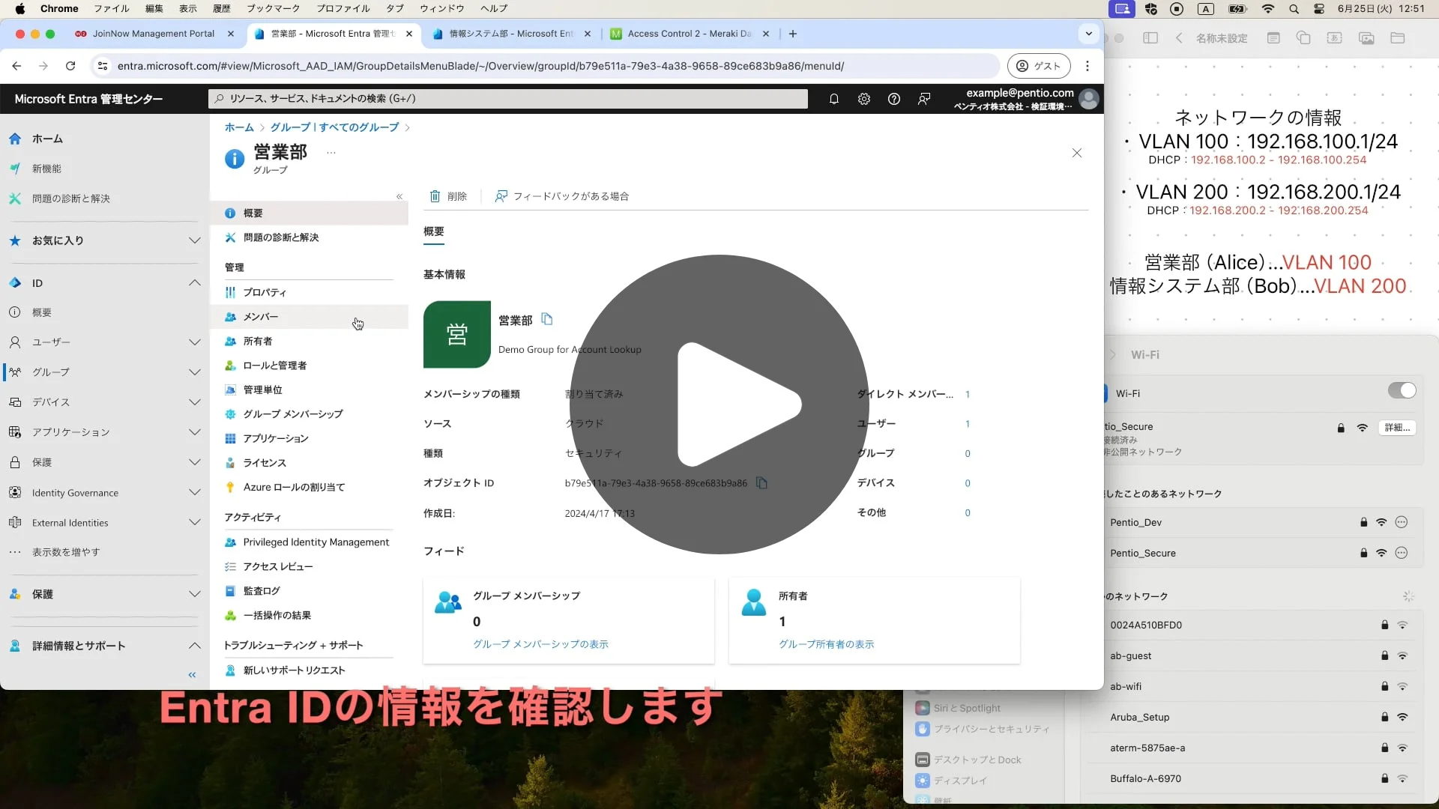Image resolution: width=1439 pixels, height=809 pixels.
Task: Copy the group name 営業部 with the copy icon
Action: 547,320
